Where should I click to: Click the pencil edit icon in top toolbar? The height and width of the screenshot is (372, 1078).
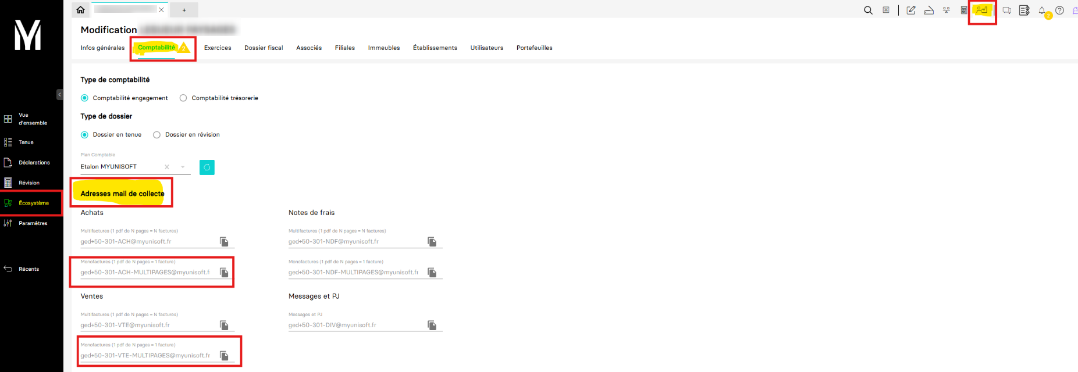coord(911,10)
